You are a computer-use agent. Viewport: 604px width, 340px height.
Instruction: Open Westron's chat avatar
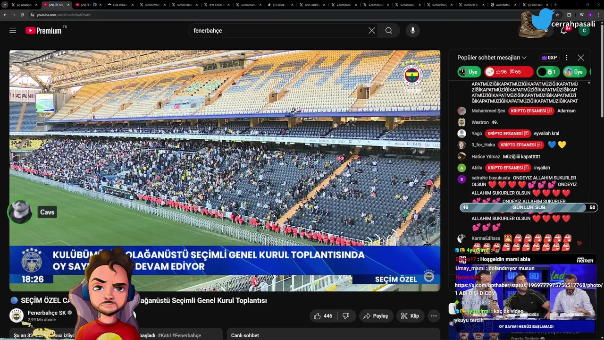pos(462,122)
